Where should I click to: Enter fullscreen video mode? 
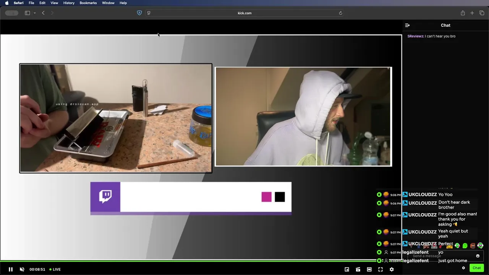point(381,269)
